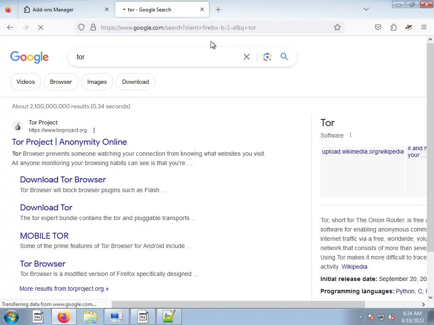The image size is (434, 325).
Task: Search by image with Google Lens
Action: 267,57
